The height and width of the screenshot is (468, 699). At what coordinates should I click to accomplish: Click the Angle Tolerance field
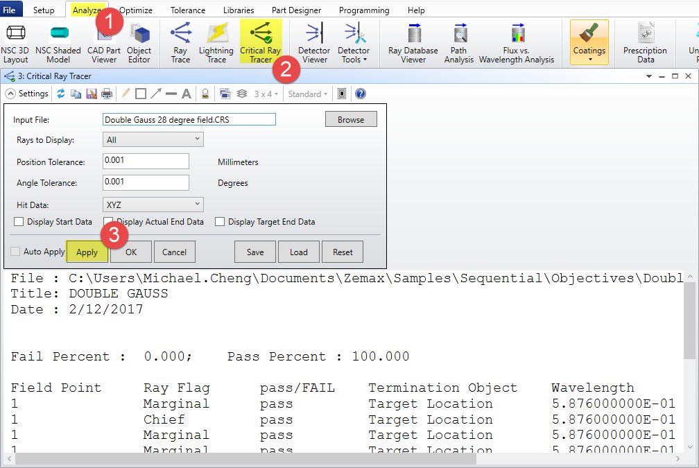(x=146, y=182)
